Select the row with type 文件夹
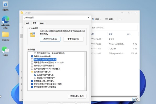Screen dimensions: 156x104 pos(114,39)
